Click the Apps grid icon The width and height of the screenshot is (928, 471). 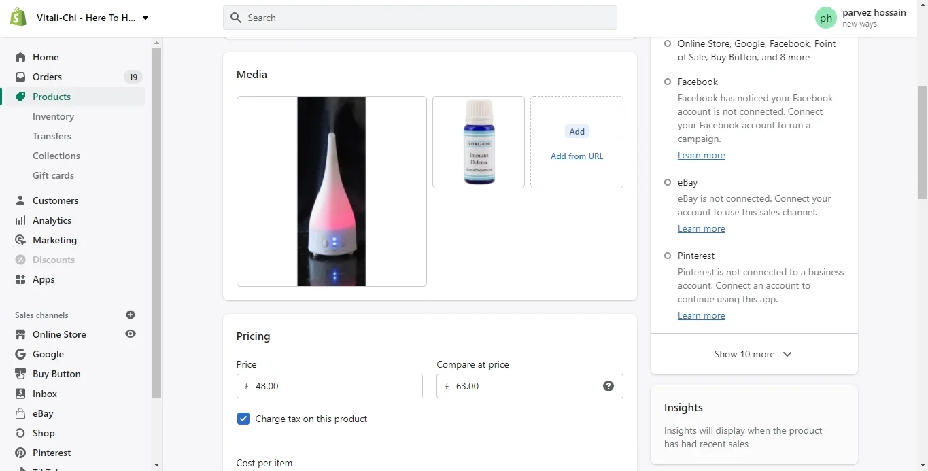click(20, 279)
